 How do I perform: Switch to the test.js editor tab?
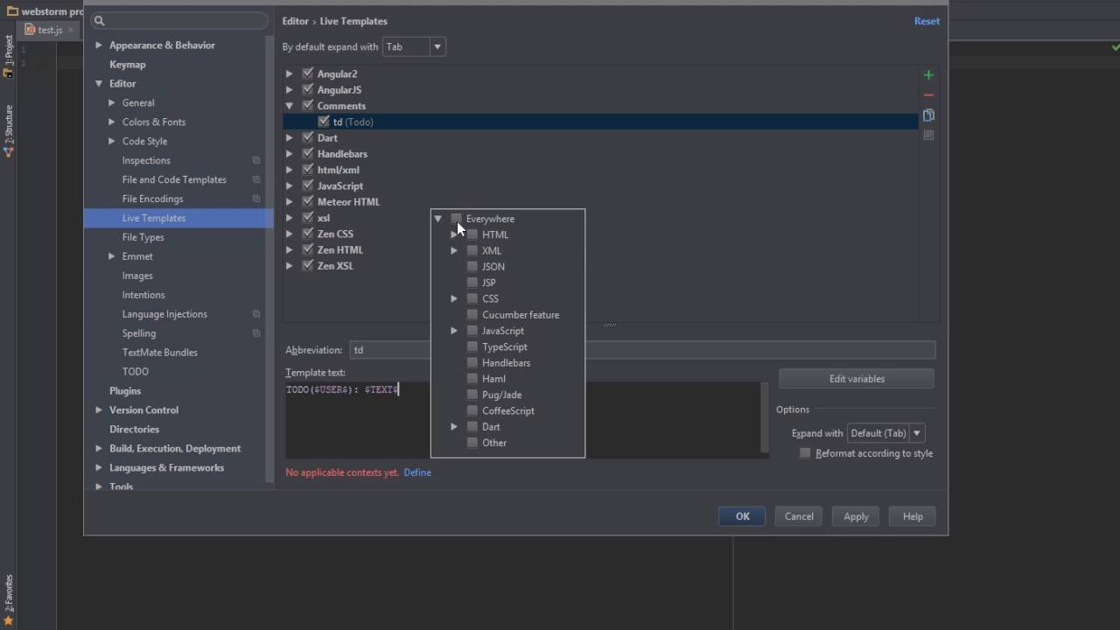pos(50,31)
